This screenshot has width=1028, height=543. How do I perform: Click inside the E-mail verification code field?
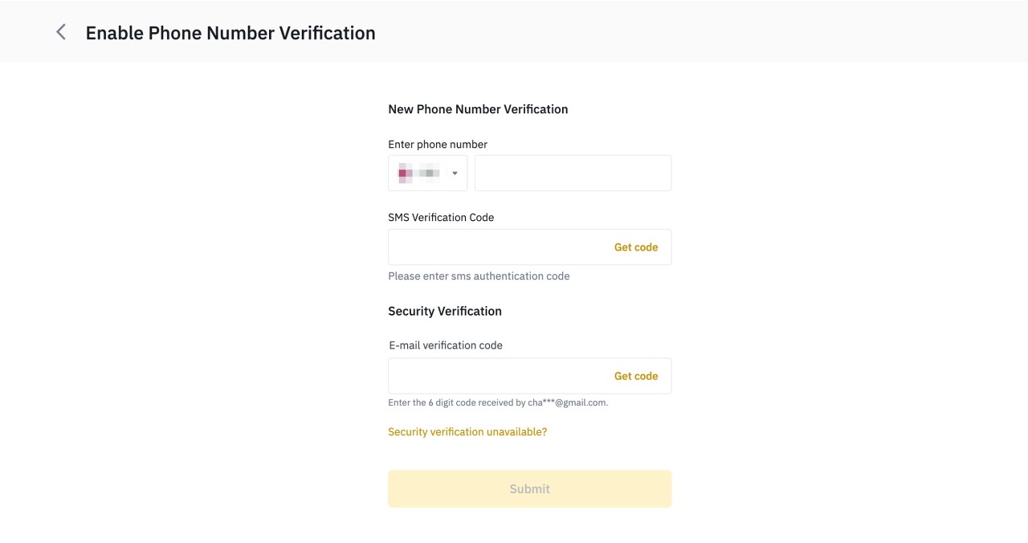coord(498,376)
